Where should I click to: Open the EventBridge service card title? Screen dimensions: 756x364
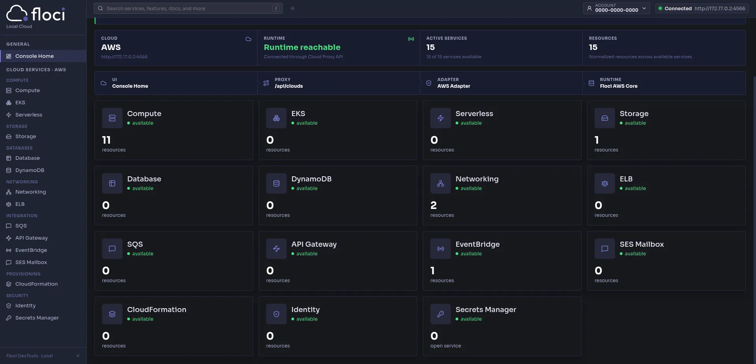pyautogui.click(x=478, y=244)
